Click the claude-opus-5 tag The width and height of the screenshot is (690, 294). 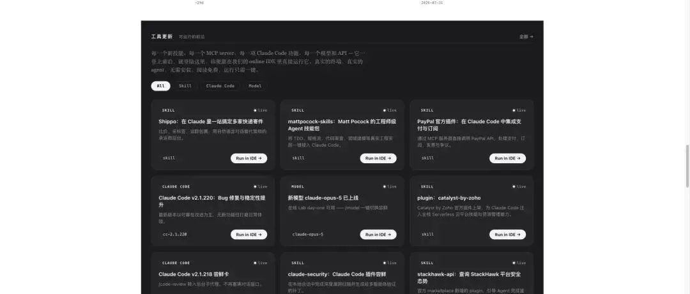(x=307, y=235)
